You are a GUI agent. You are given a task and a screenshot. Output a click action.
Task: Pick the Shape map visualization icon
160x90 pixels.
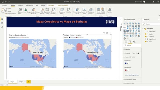click(x=130, y=31)
